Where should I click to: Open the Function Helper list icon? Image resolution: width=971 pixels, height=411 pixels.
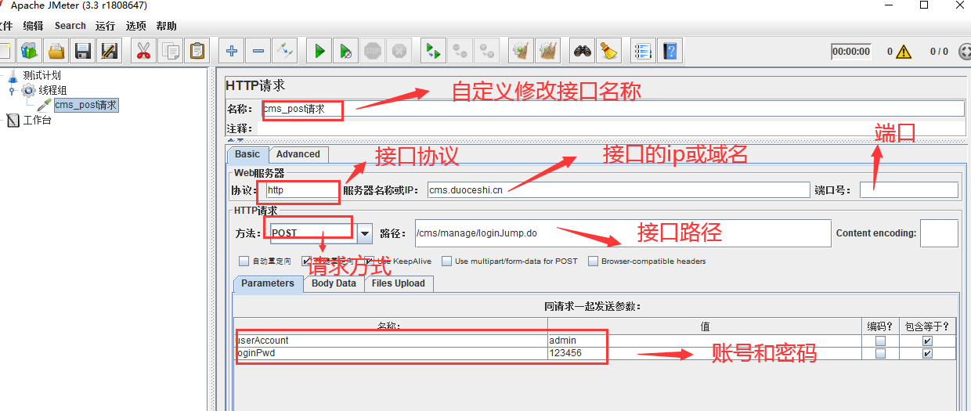[x=643, y=52]
